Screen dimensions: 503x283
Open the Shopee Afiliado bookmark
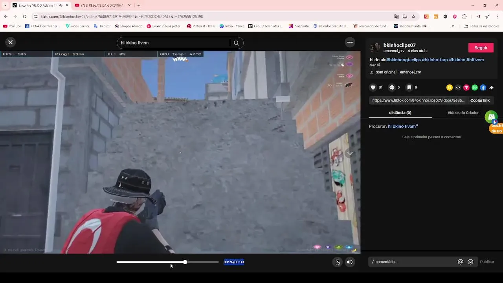(129, 26)
